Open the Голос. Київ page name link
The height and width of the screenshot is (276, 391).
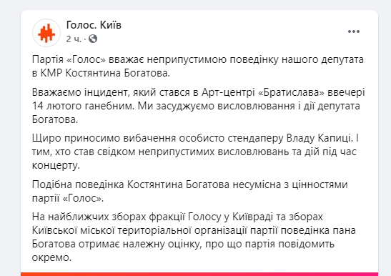click(94, 25)
